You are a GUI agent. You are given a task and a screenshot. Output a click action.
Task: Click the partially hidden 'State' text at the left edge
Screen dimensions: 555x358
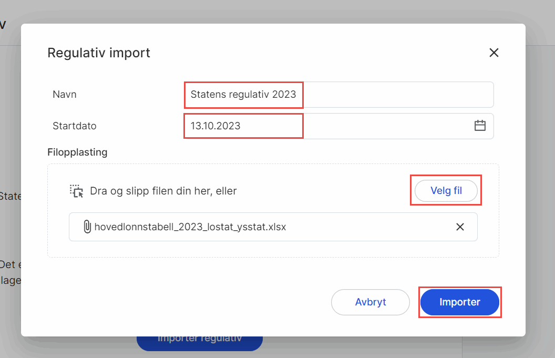tap(11, 196)
